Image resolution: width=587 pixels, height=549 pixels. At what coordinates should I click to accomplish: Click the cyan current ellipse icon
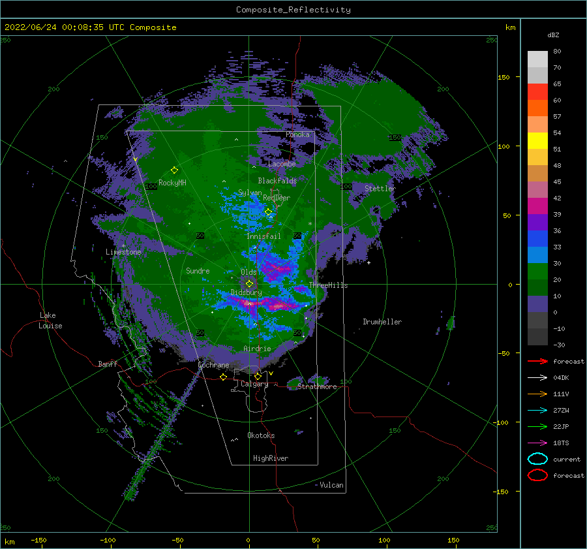tap(537, 459)
